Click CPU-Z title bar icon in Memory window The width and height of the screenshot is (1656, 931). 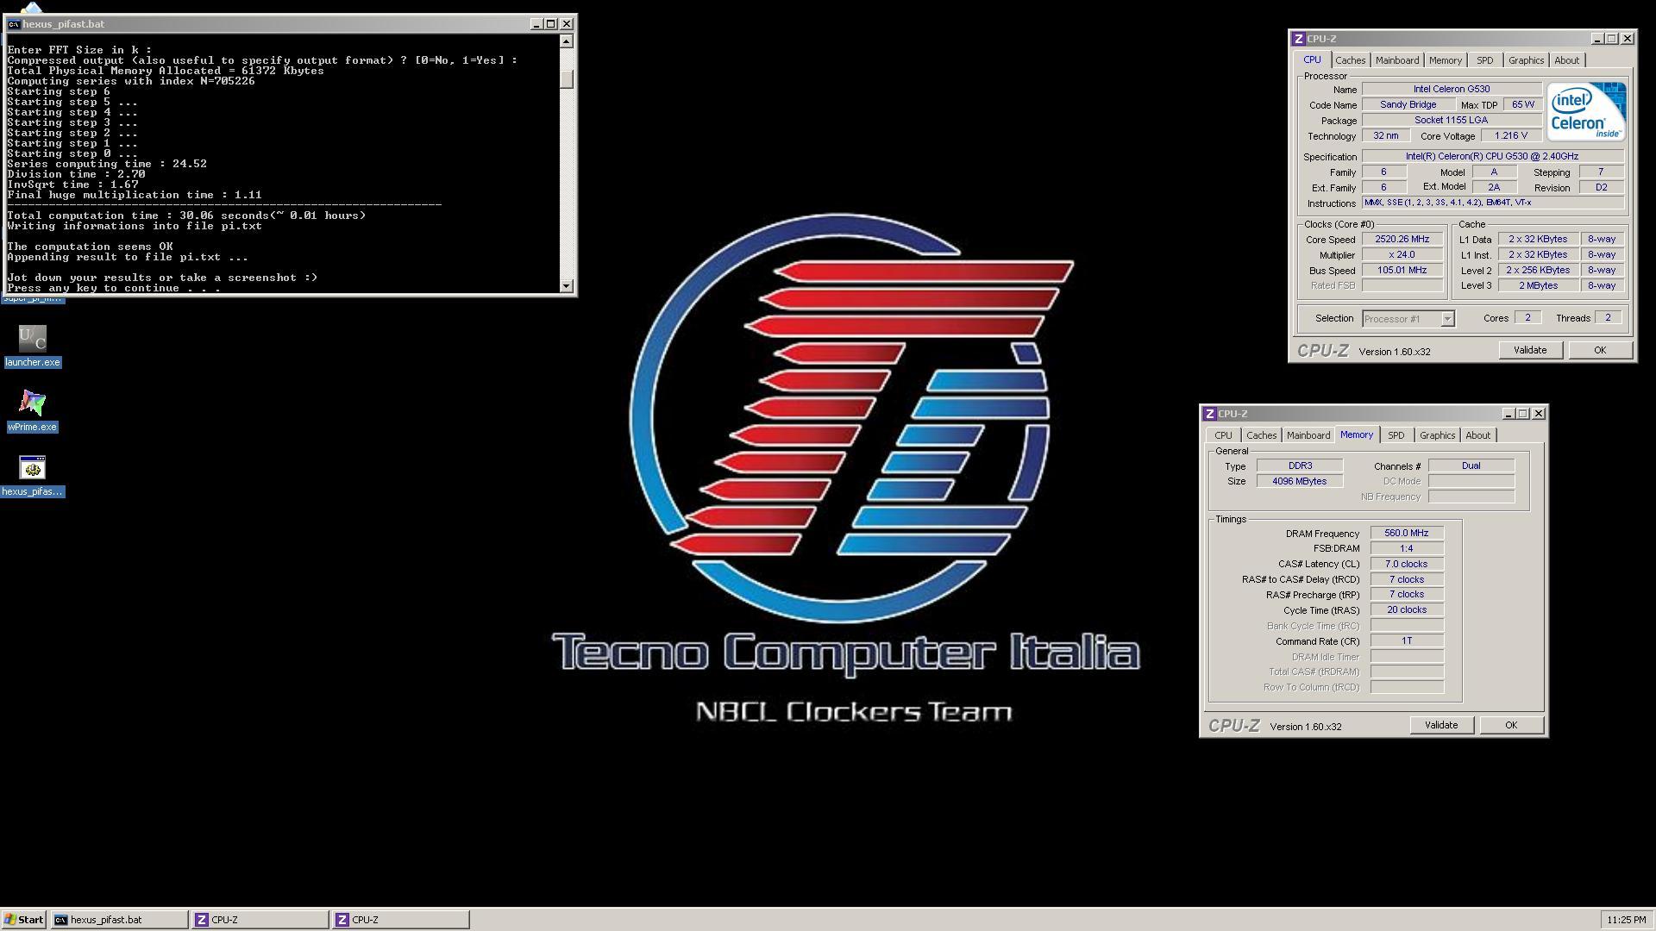(x=1209, y=414)
